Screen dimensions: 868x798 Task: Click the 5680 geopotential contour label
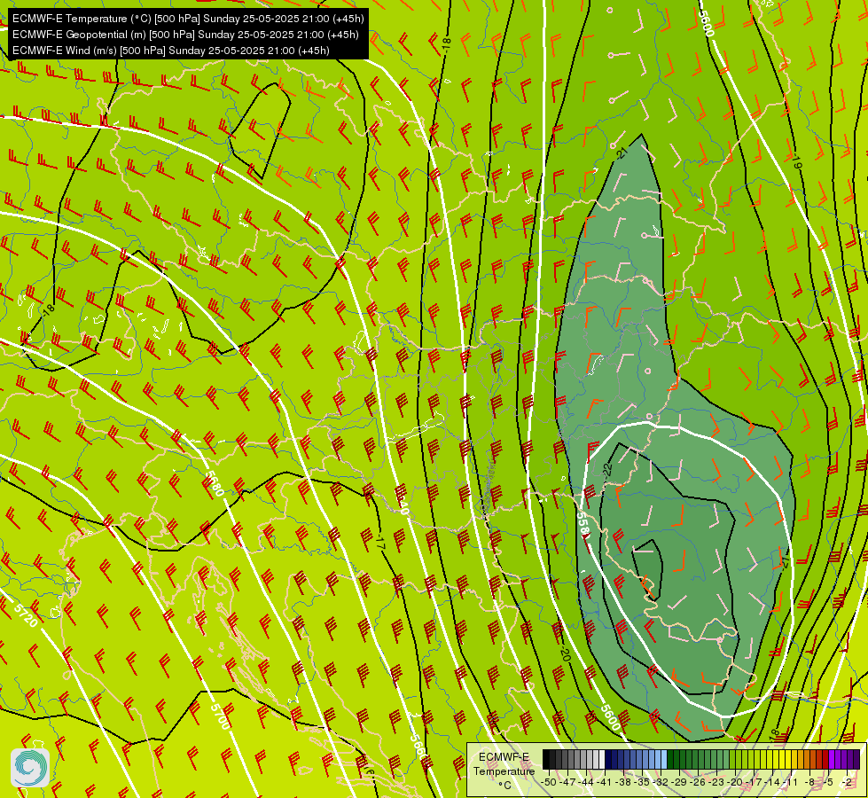(x=215, y=483)
